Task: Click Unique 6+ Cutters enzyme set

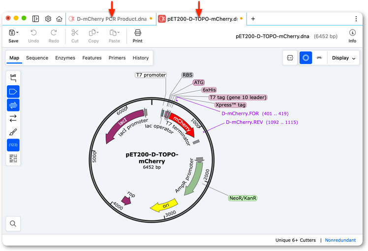Action: click(x=296, y=240)
